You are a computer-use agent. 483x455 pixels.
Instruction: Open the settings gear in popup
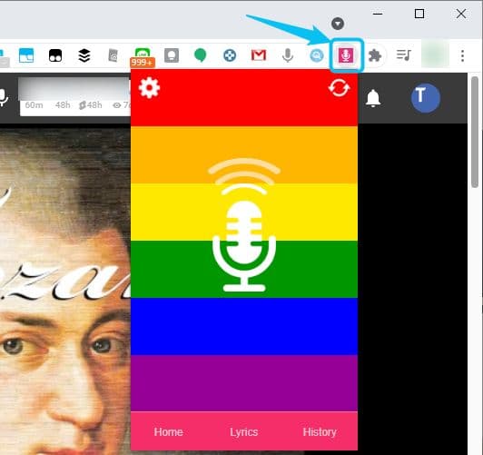[149, 88]
